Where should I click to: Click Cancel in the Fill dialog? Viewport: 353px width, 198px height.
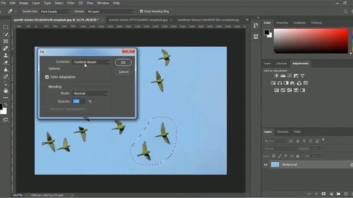coord(124,72)
